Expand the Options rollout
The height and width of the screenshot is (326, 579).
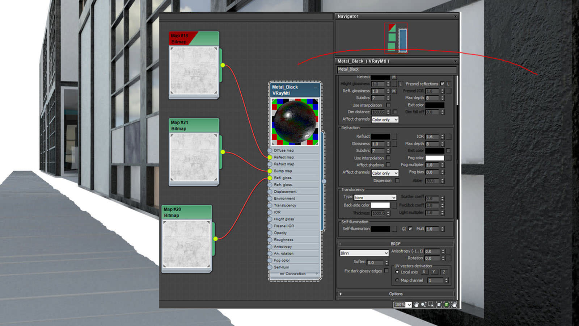click(x=341, y=294)
